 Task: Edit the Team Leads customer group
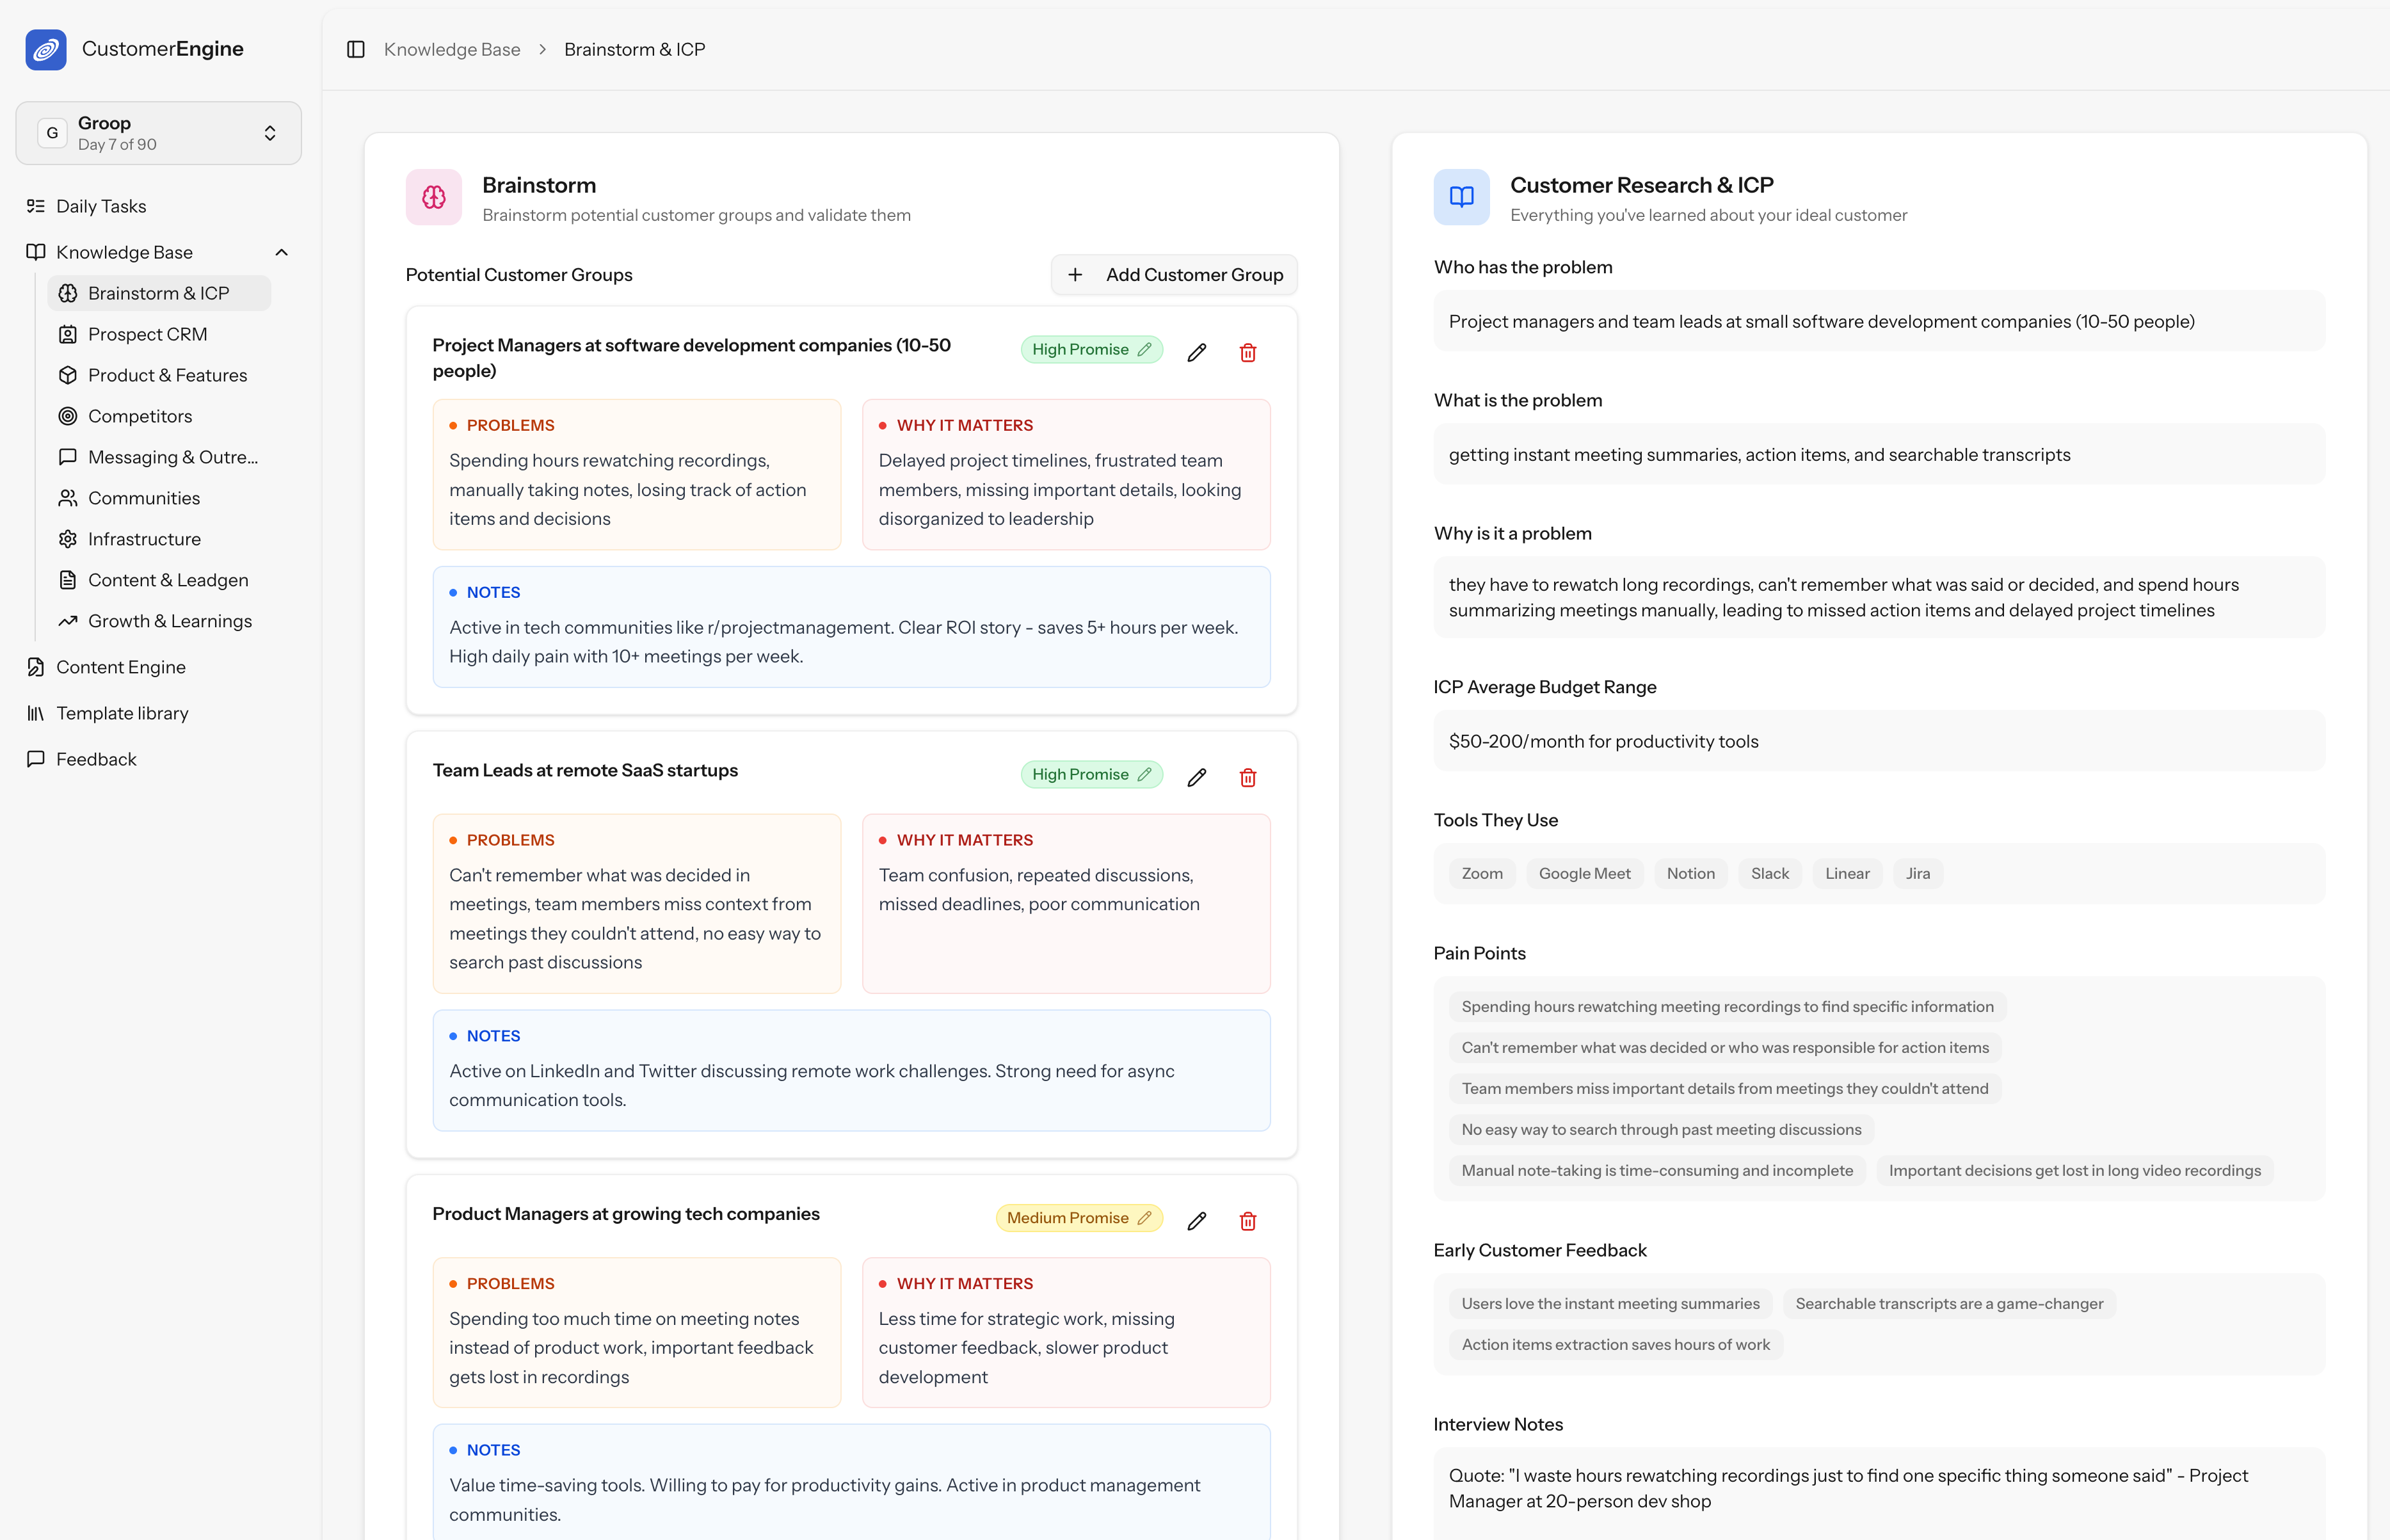[1196, 777]
